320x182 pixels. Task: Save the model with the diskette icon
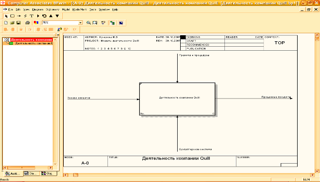tap(18, 22)
